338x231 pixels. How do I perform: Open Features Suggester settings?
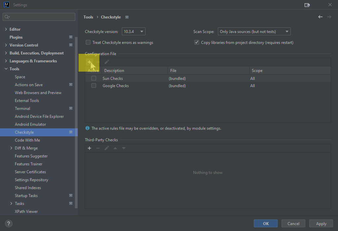(x=31, y=156)
